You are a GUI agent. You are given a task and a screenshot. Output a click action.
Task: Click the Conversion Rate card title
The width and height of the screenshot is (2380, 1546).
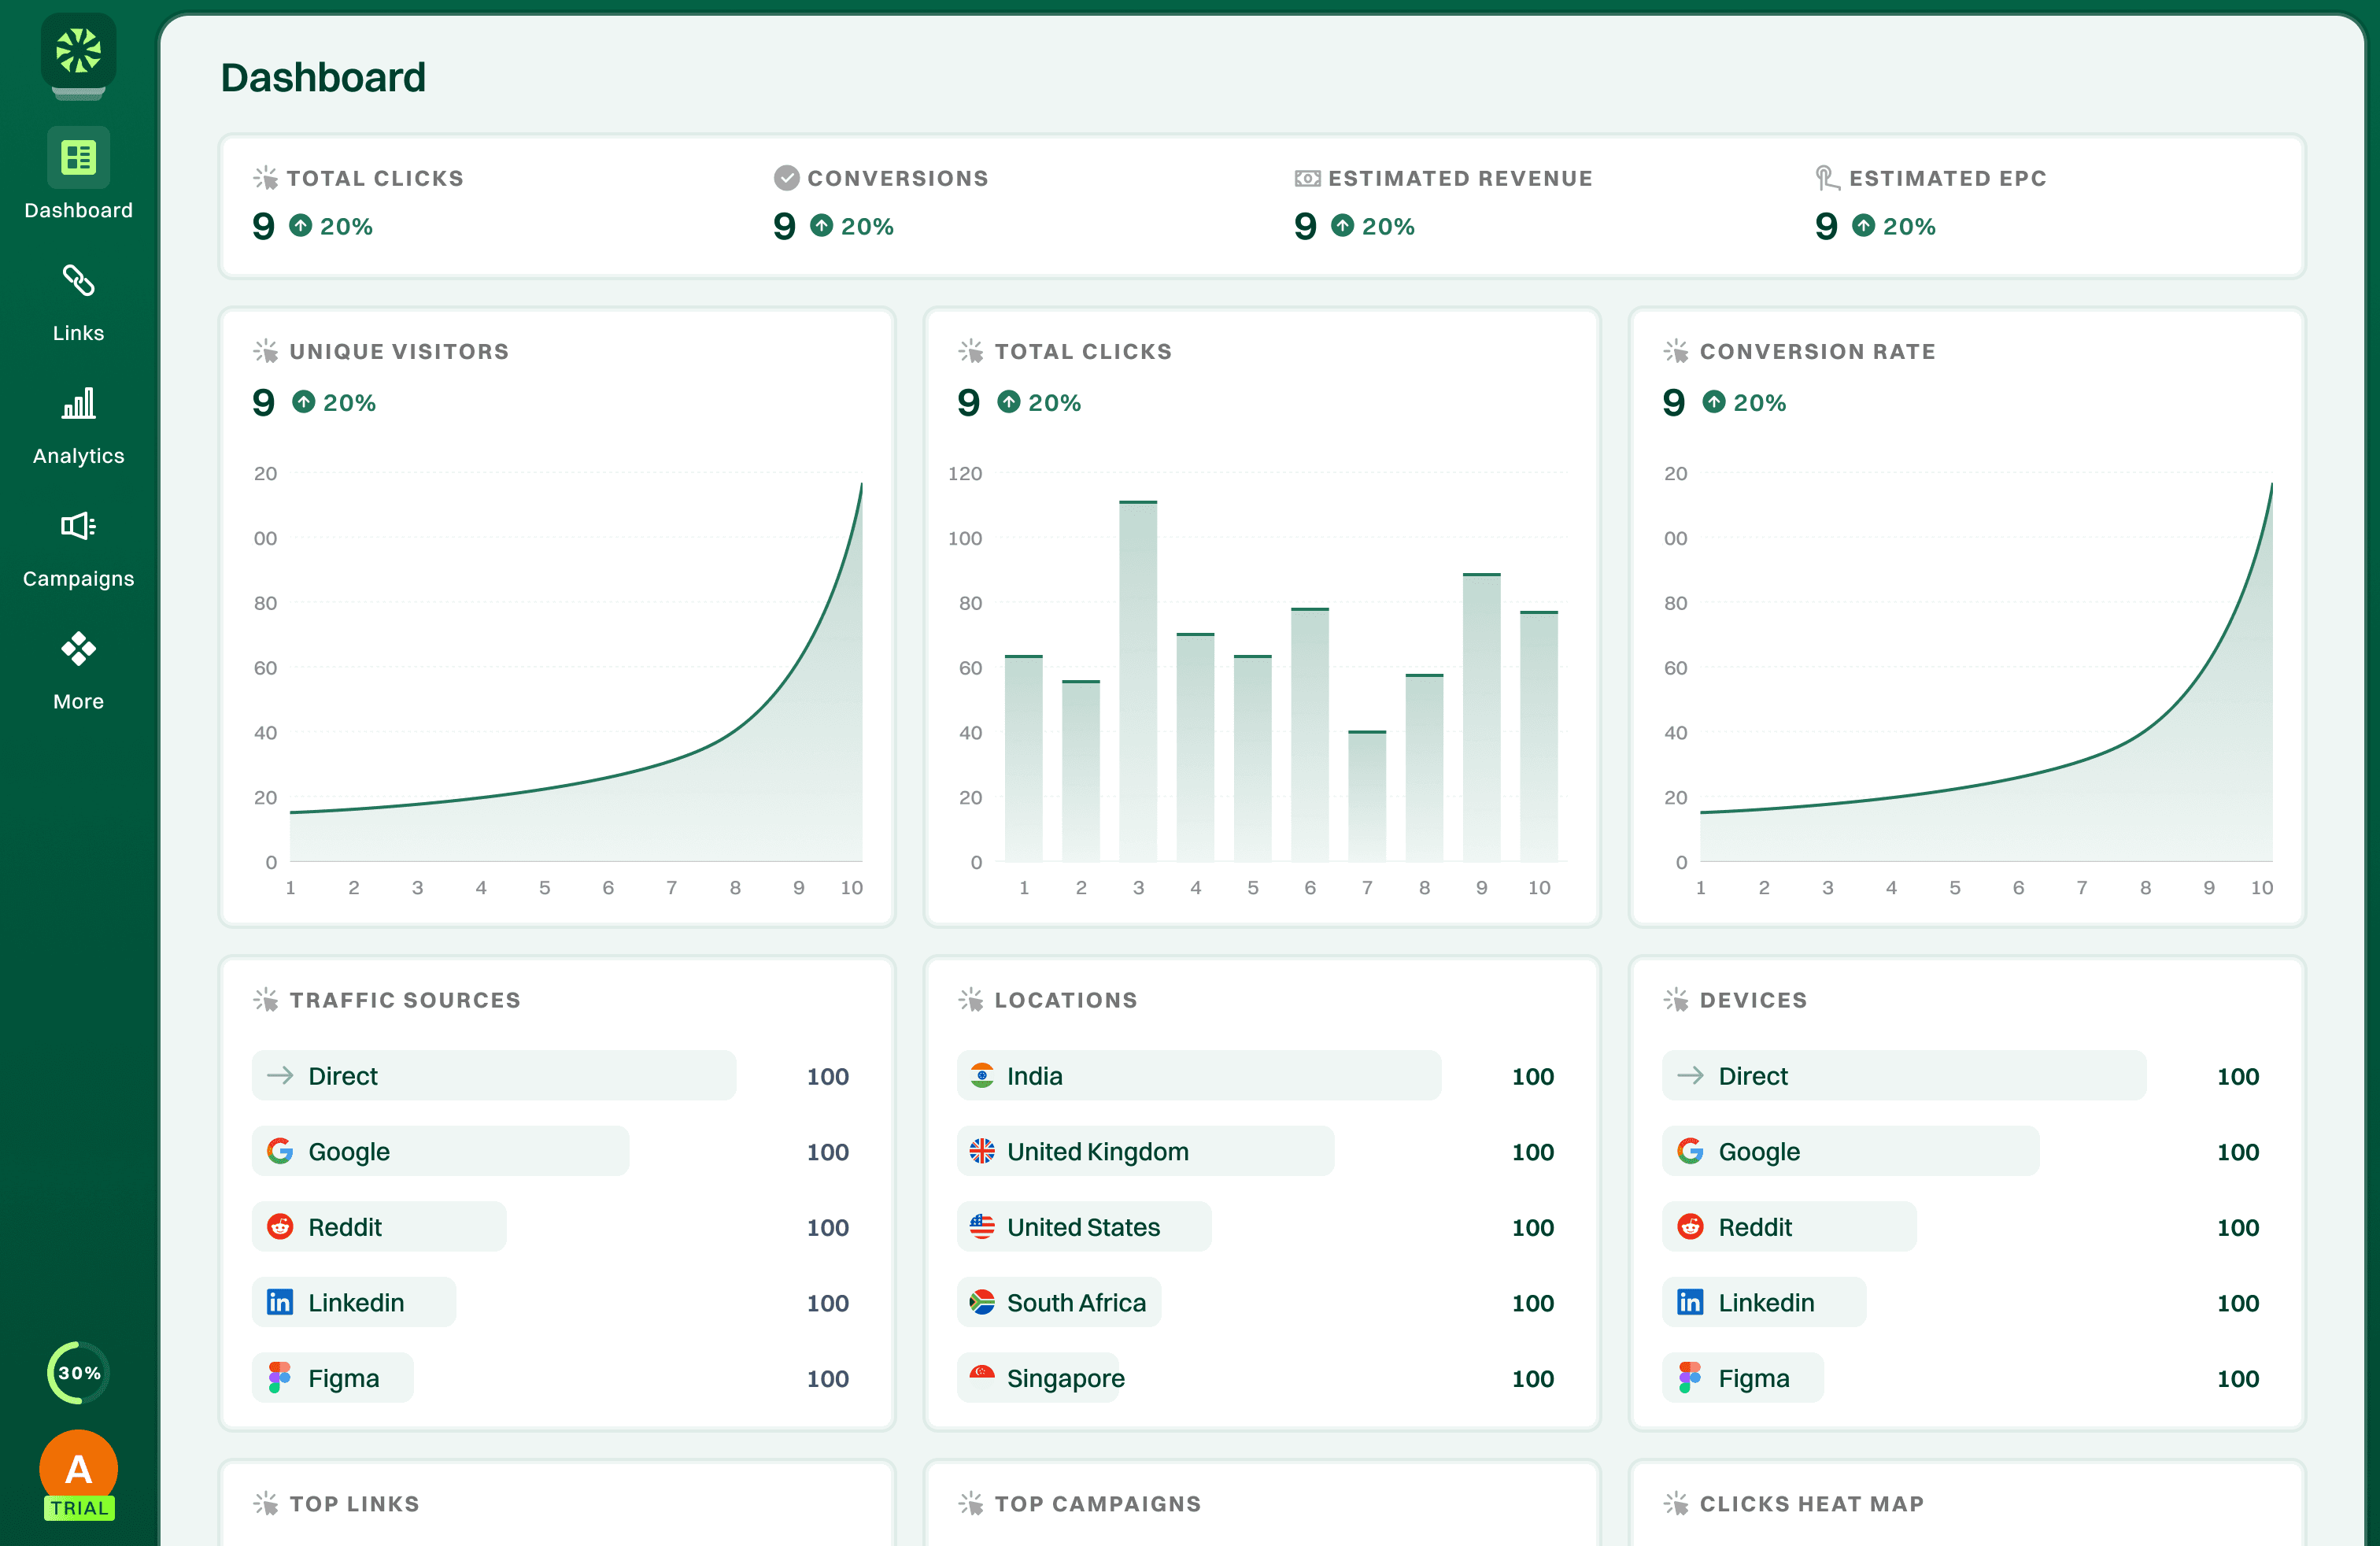point(1817,351)
